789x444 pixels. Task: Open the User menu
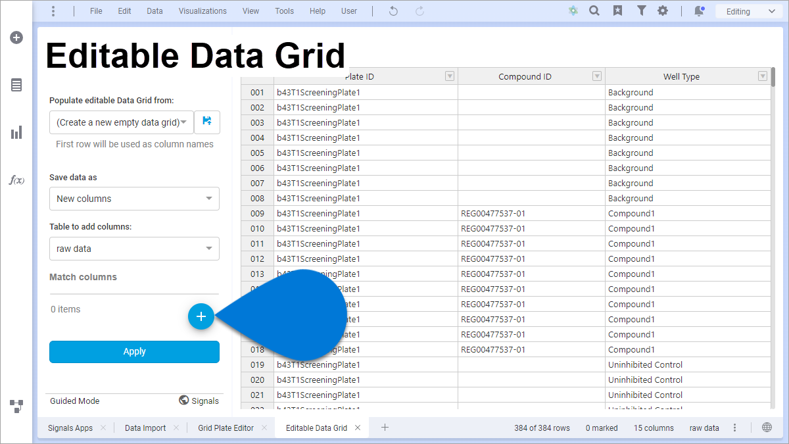[x=349, y=11]
